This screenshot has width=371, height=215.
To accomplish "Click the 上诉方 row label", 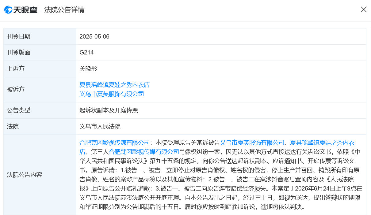I will 16,69.
